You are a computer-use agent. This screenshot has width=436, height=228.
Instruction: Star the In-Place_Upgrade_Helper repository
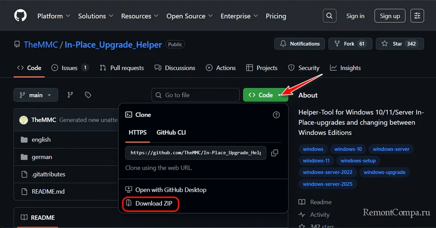tap(399, 44)
